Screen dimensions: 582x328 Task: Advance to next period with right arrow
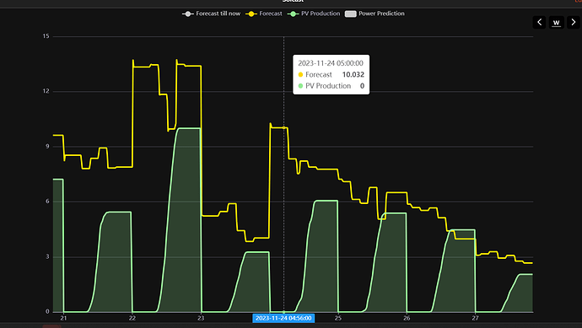tap(573, 22)
